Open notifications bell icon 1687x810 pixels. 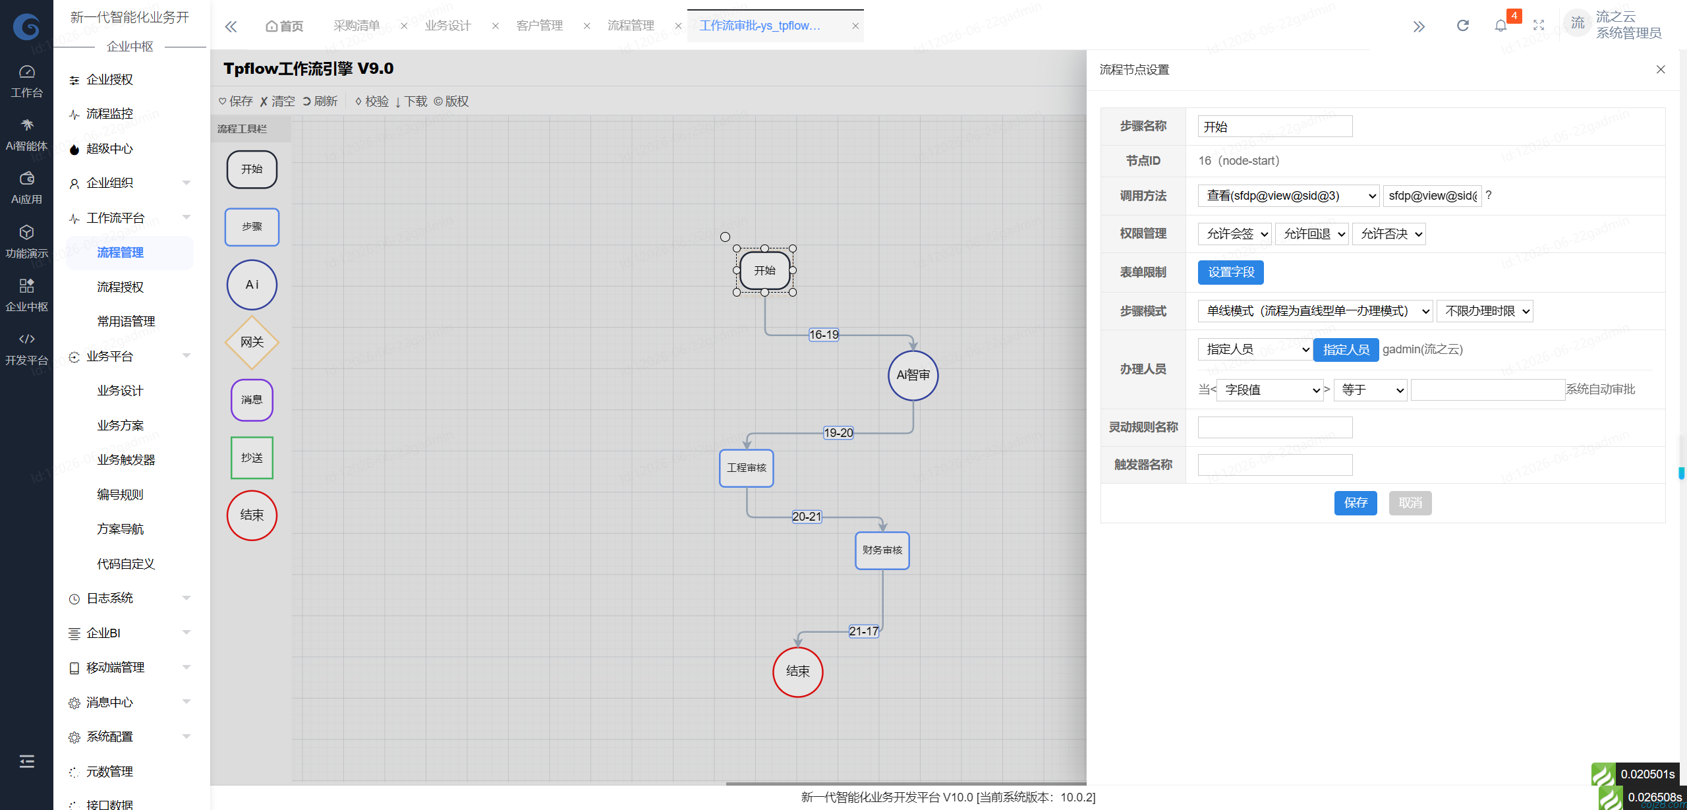(1501, 25)
